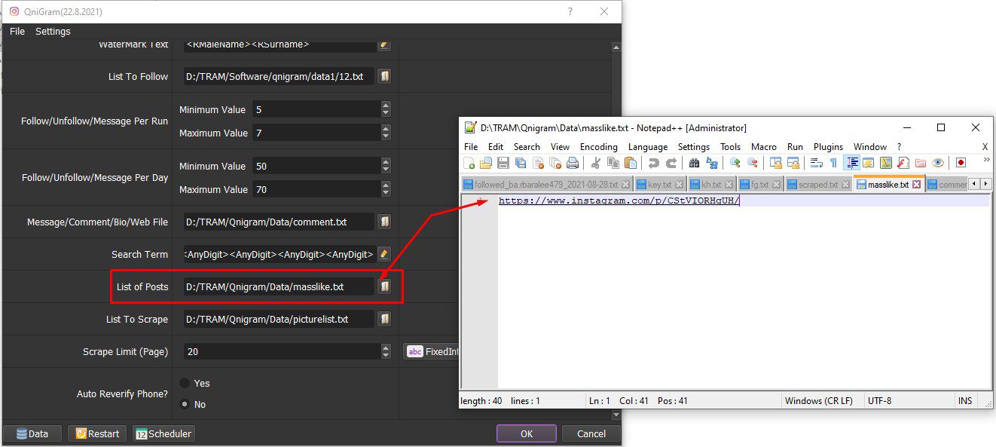
Task: Close the kh.txt tab in Notepad++
Action: pos(728,184)
